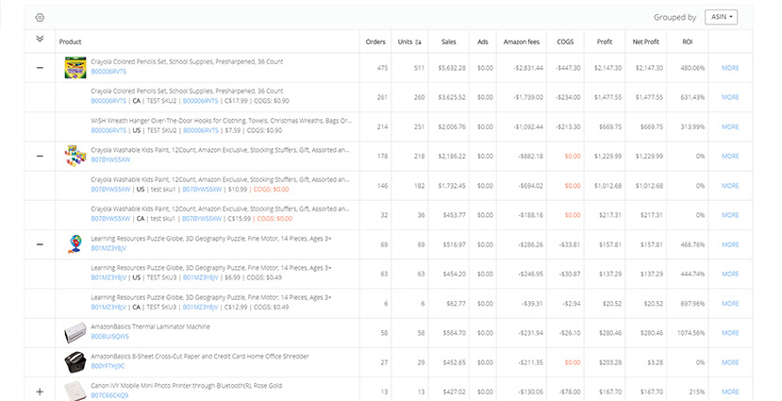The height and width of the screenshot is (401, 782).
Task: Click the Canon IVY Mobile Mini Photo Printer title
Action: (x=186, y=386)
